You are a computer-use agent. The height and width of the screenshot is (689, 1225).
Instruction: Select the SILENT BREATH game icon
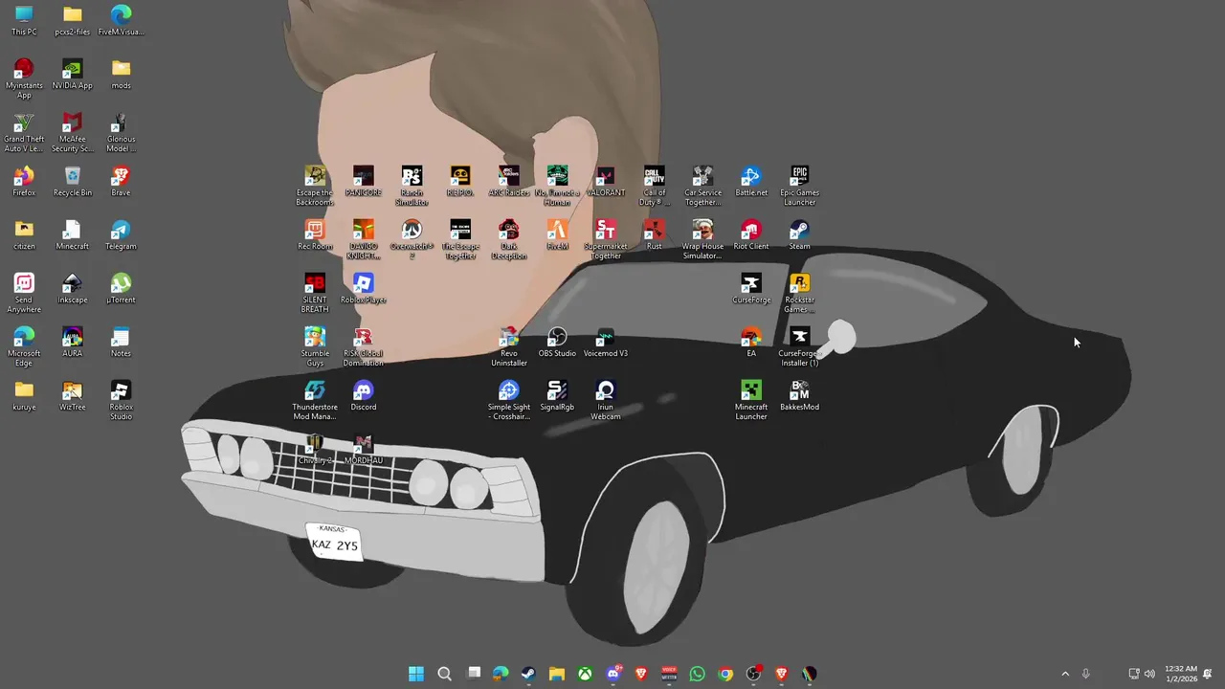tap(315, 293)
